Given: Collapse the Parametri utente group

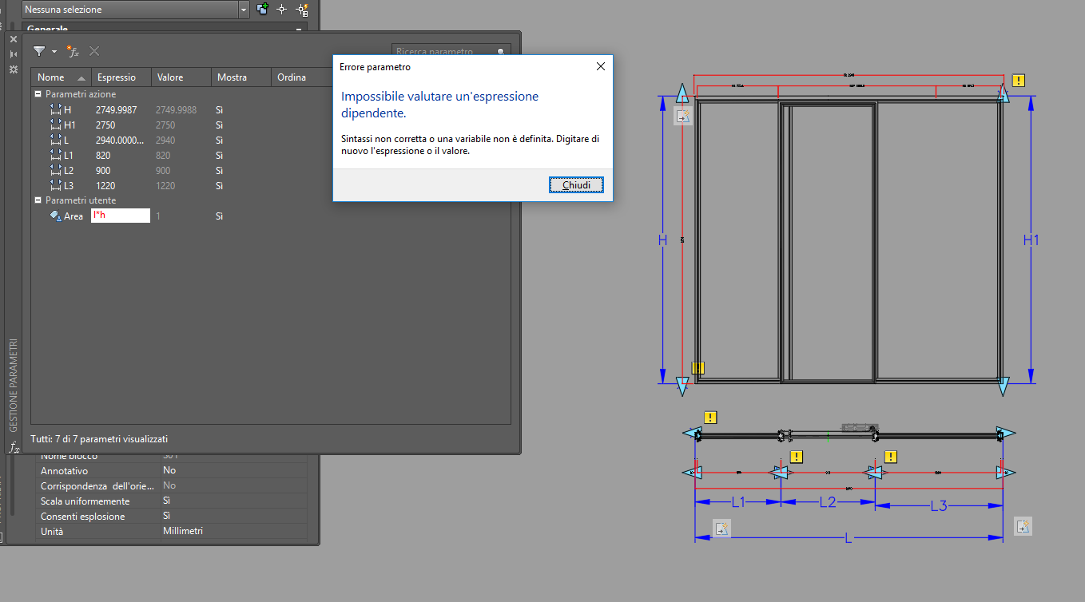Looking at the screenshot, I should point(38,200).
